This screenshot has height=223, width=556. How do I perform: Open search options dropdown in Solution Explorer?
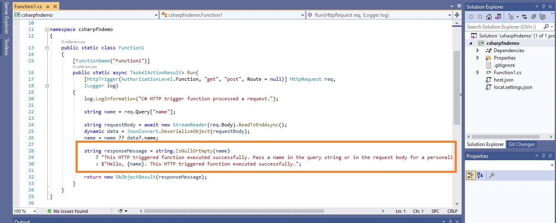tap(552, 26)
